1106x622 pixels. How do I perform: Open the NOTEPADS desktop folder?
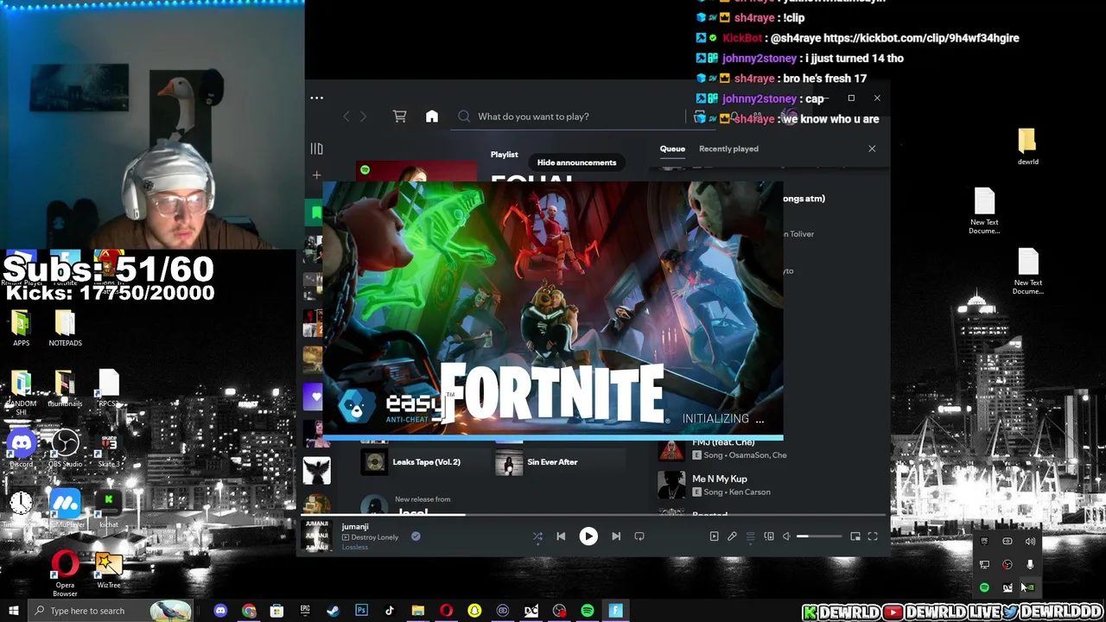(65, 328)
